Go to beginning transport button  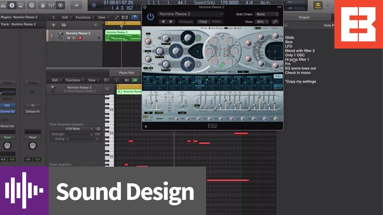tap(76, 5)
